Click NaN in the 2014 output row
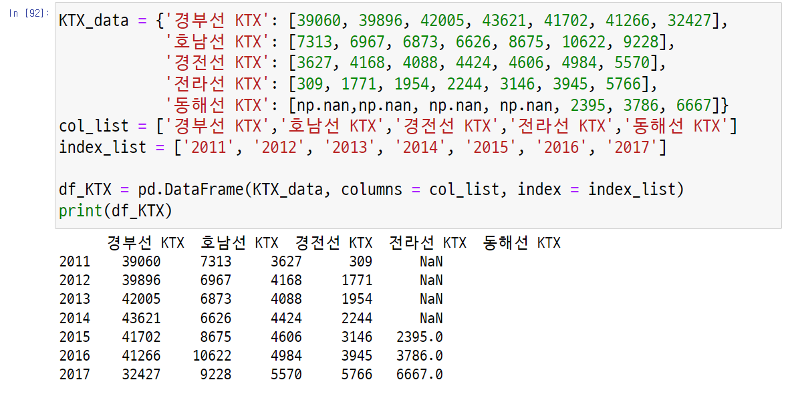 pos(431,318)
